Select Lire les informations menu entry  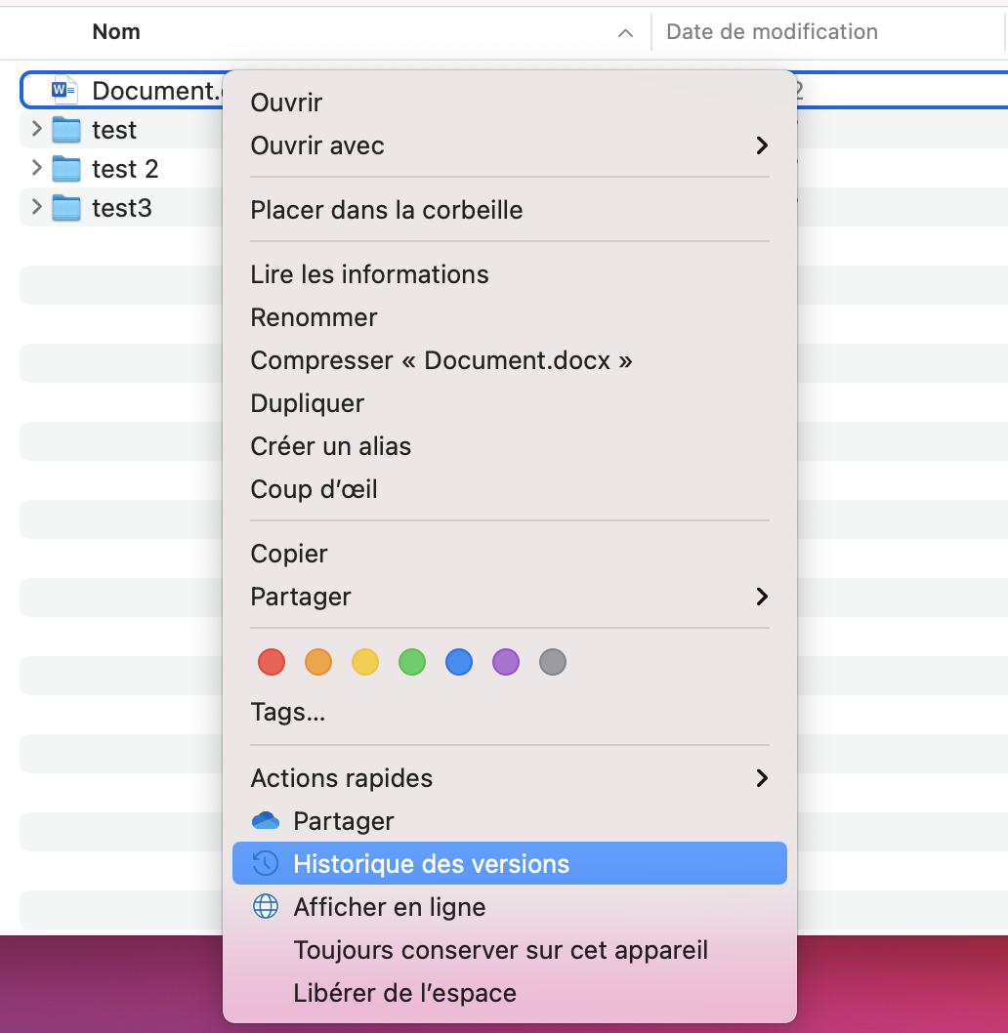369,274
